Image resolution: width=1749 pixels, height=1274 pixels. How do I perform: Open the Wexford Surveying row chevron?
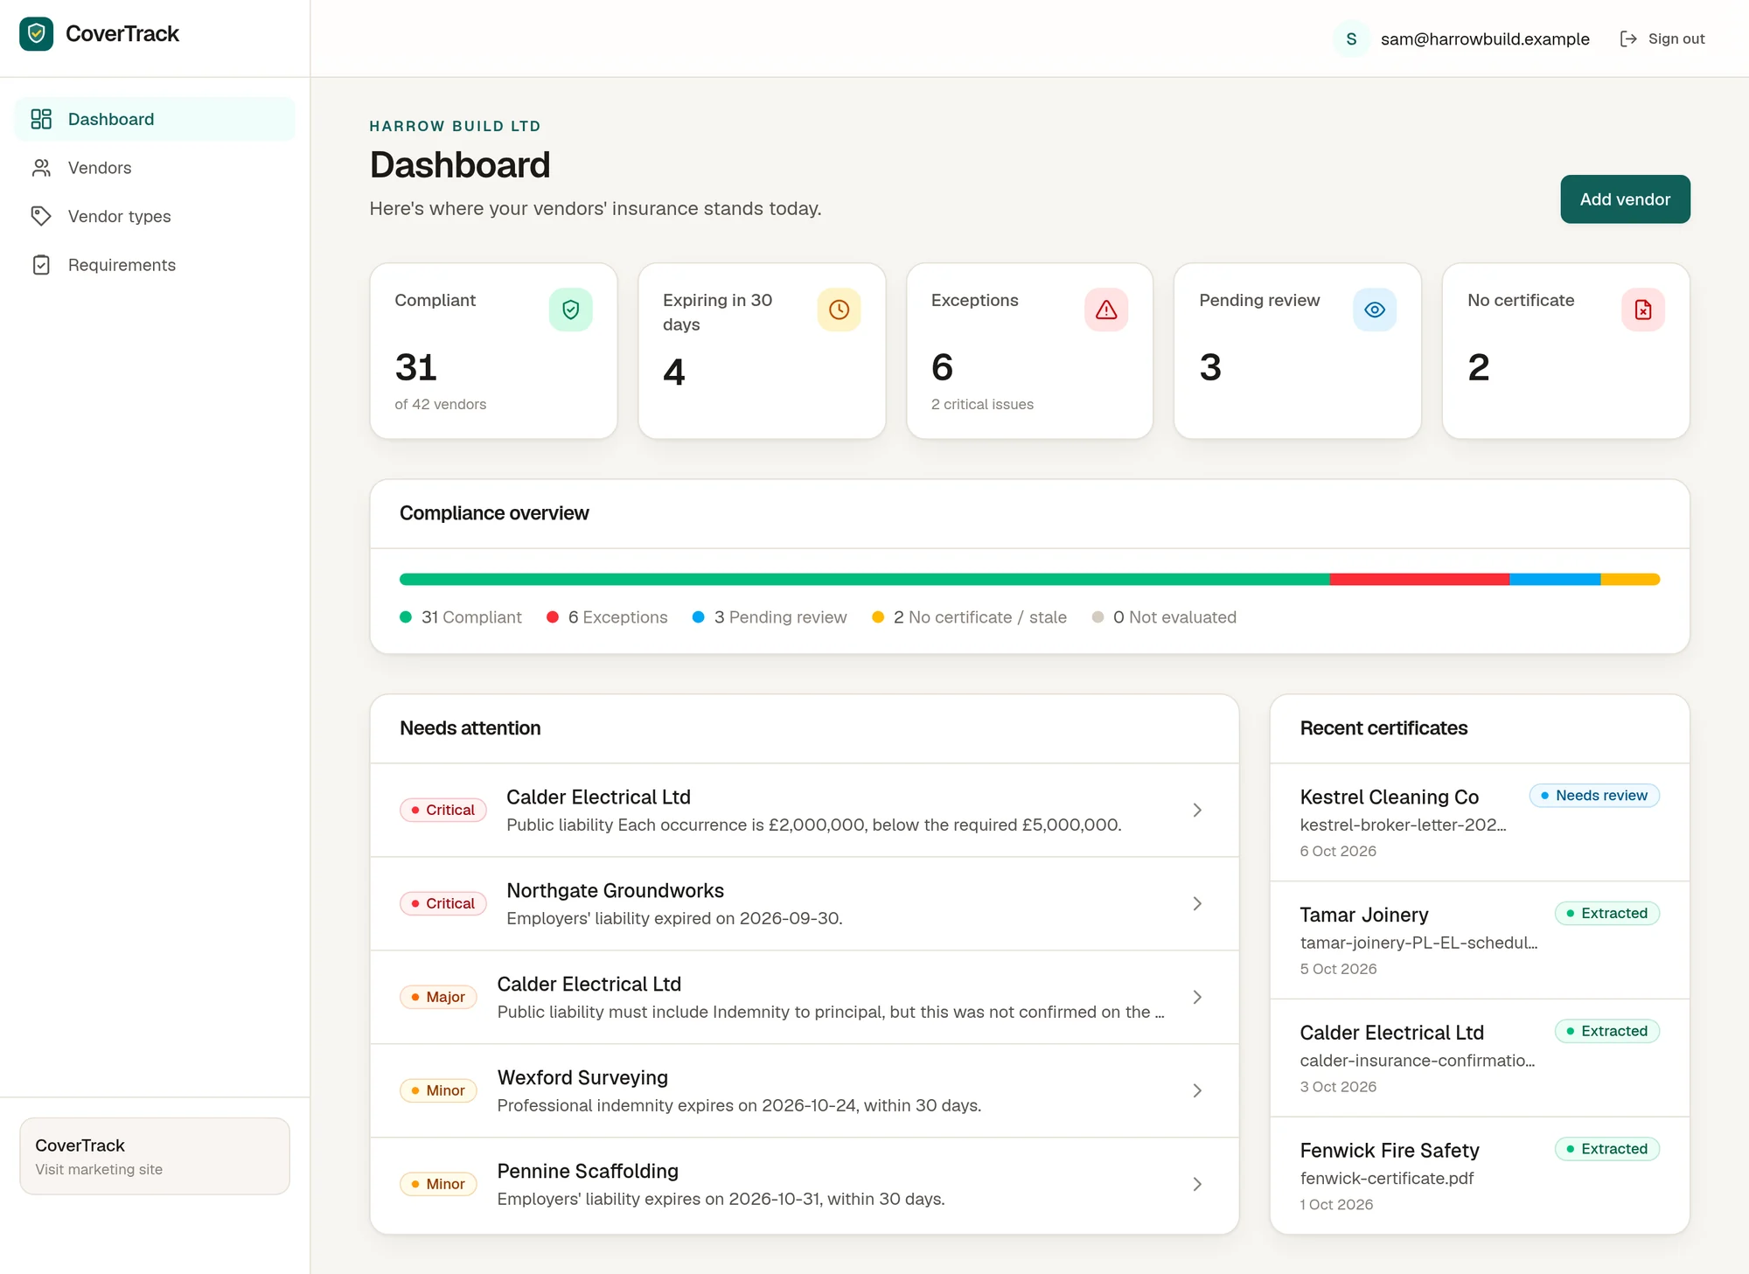1197,1091
